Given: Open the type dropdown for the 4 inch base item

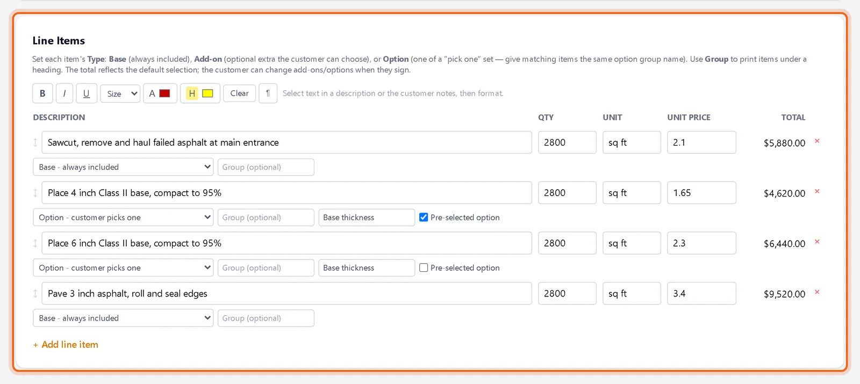Looking at the screenshot, I should (123, 218).
